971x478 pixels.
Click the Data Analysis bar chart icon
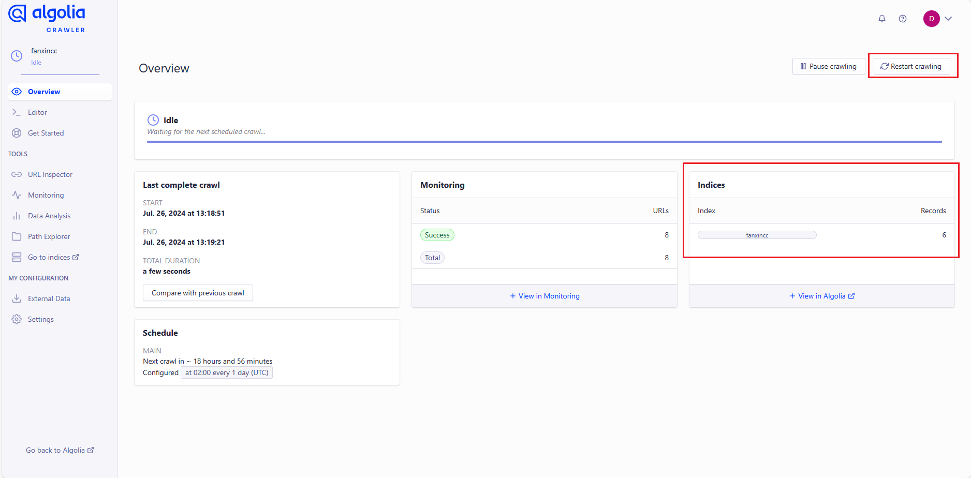(x=17, y=216)
